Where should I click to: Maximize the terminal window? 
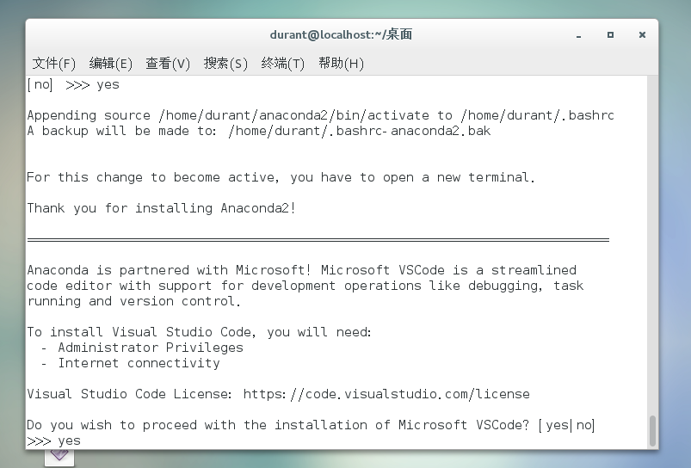(610, 35)
